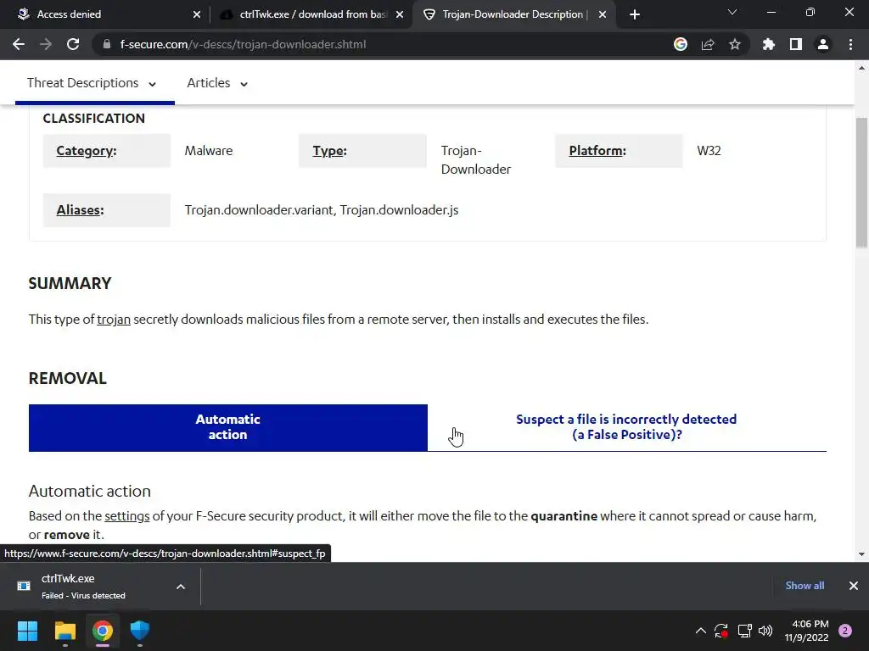Open a new tab with the plus button

(635, 14)
